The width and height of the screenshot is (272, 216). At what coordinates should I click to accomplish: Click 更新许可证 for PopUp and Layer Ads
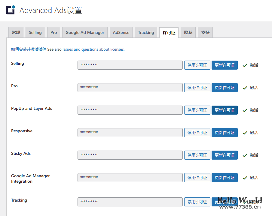[225, 110]
